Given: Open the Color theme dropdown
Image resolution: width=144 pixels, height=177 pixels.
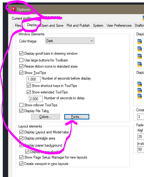Looking at the screenshot, I should pyautogui.click(x=70, y=41).
